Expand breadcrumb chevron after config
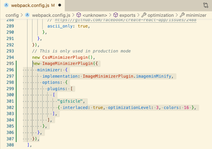Screen dimensions: 212x149 22,15
